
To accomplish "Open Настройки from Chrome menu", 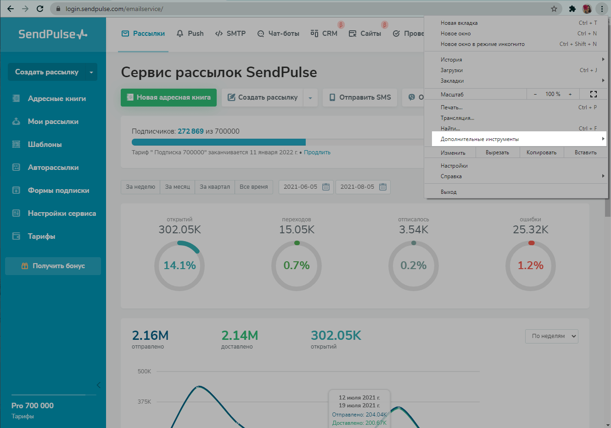I will point(516,166).
